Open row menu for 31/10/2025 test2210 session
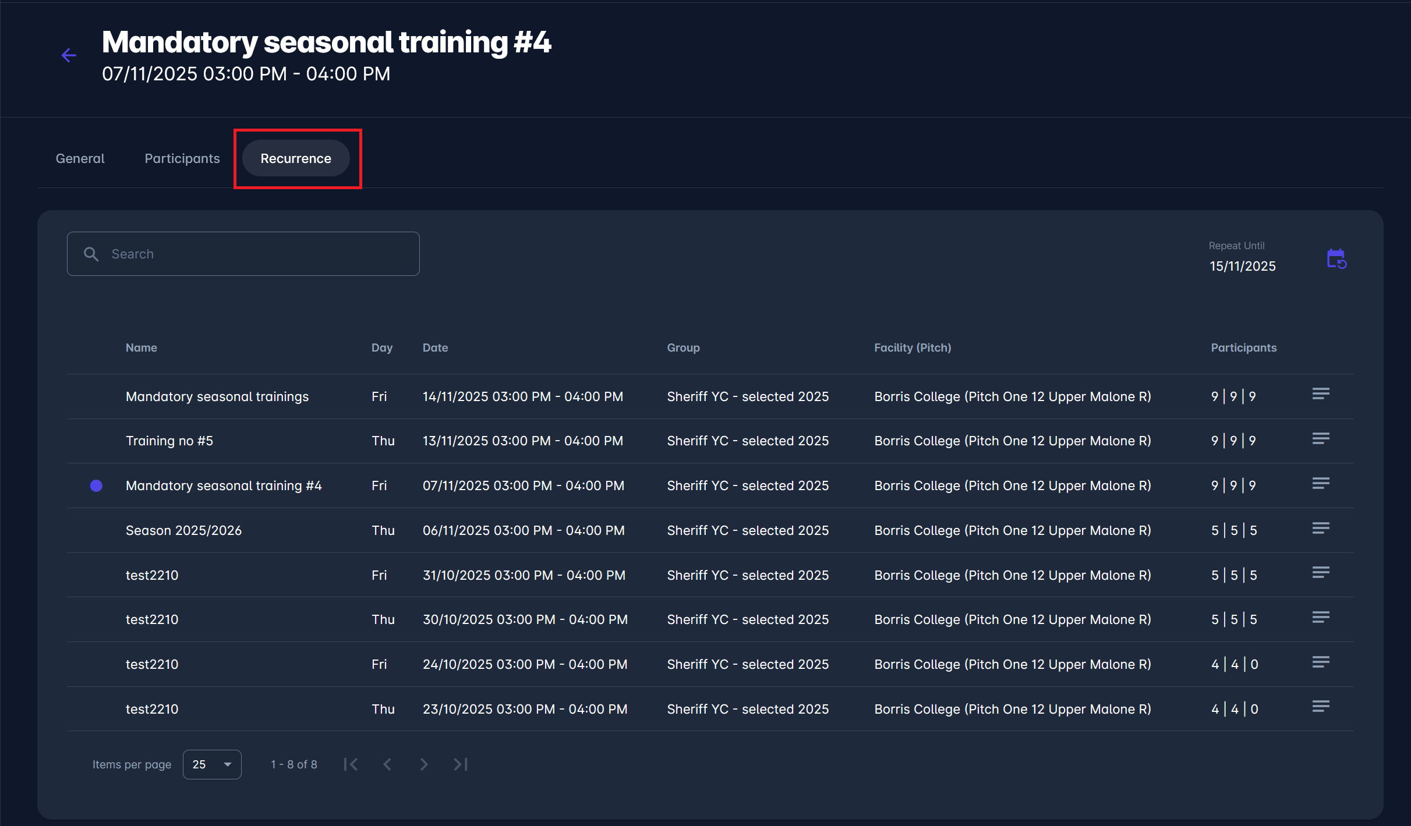Image resolution: width=1411 pixels, height=826 pixels. click(x=1320, y=572)
